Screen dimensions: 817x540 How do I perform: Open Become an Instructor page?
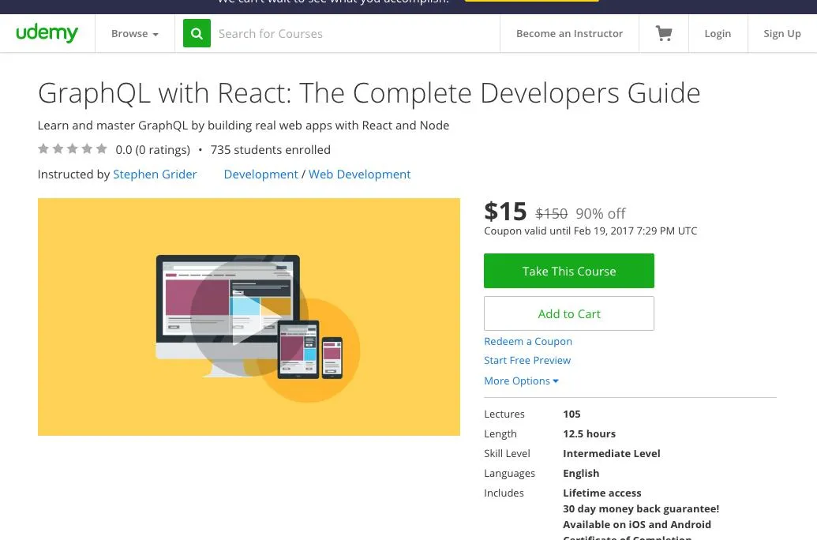coord(569,34)
